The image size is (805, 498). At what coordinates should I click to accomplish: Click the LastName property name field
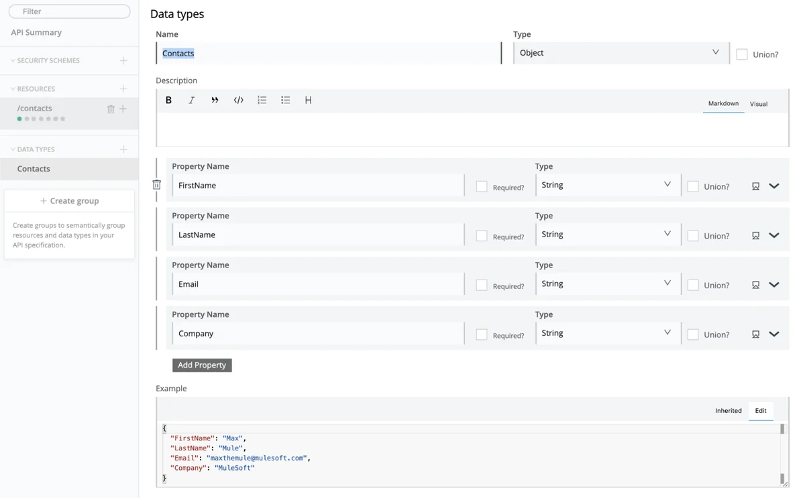point(318,235)
